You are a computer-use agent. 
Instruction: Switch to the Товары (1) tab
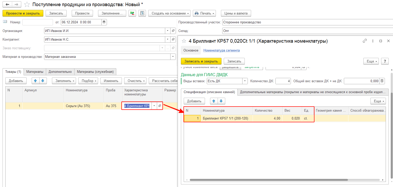coord(13,72)
